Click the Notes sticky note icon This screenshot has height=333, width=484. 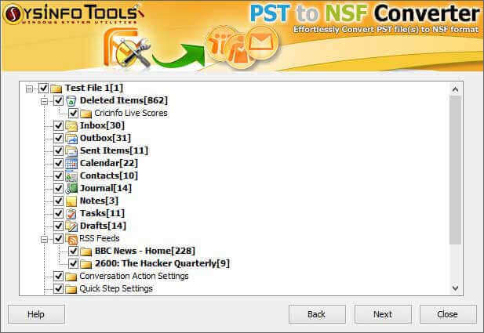pos(71,201)
